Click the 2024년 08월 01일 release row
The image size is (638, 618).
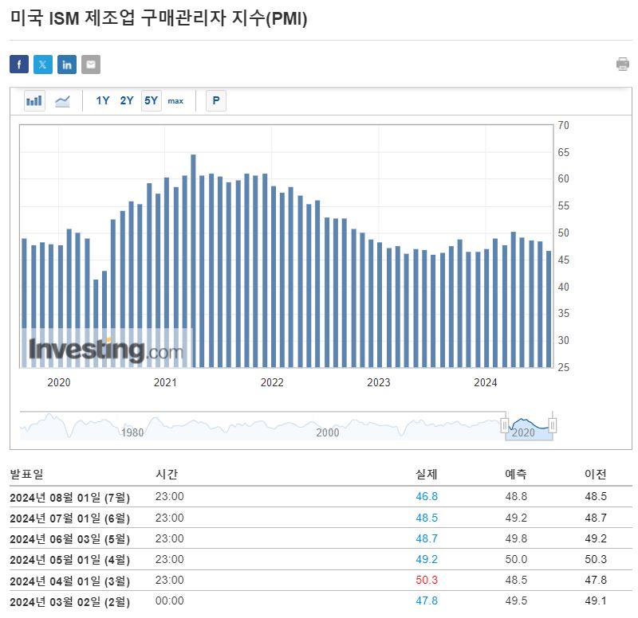70,497
